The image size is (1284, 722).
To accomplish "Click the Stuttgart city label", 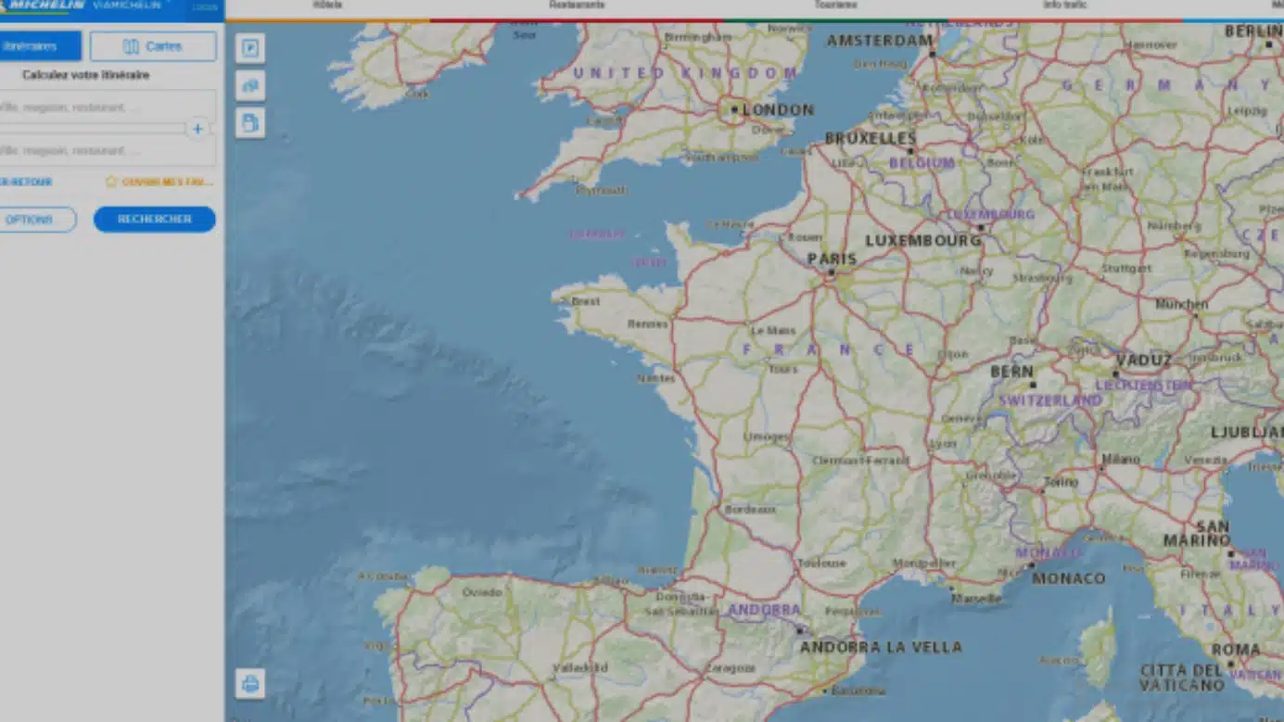I will point(1126,268).
